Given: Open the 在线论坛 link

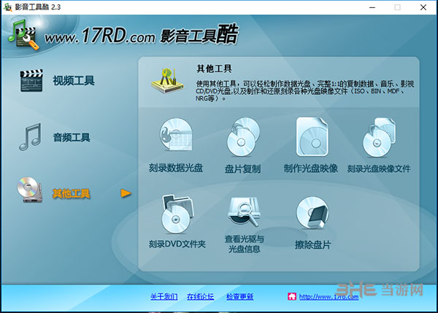Looking at the screenshot, I should click(201, 296).
